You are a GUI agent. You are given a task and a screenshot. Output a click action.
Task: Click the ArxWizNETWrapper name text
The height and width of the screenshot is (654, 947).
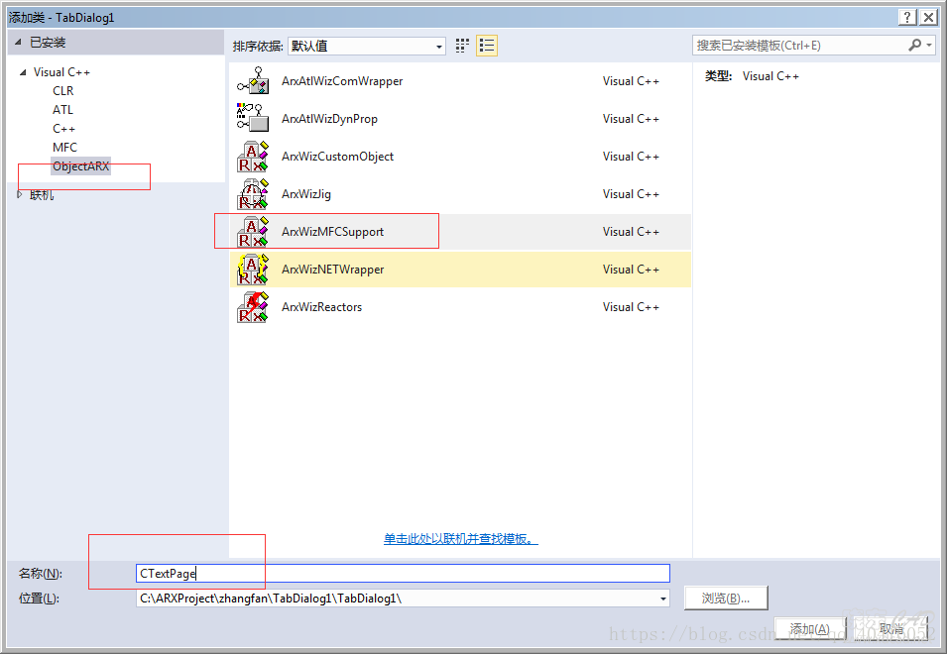pos(333,270)
